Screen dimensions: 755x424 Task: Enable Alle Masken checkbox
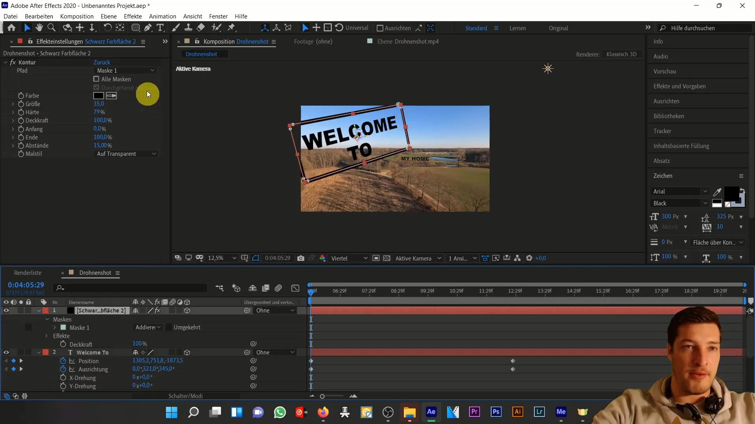(96, 79)
